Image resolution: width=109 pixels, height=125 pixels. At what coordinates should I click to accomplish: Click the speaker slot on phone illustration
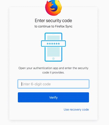(54, 34)
